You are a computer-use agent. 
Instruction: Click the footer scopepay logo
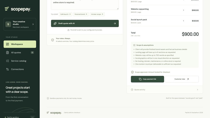(x=54, y=113)
